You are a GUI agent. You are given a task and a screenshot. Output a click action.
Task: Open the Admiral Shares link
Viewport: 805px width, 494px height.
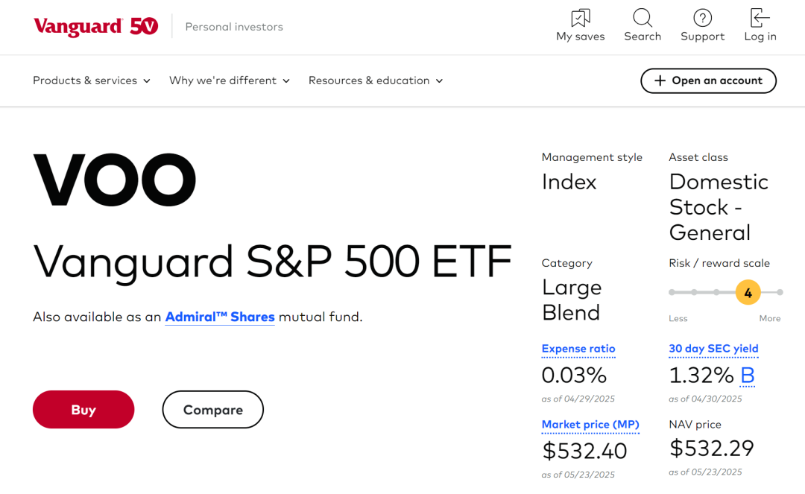click(220, 317)
